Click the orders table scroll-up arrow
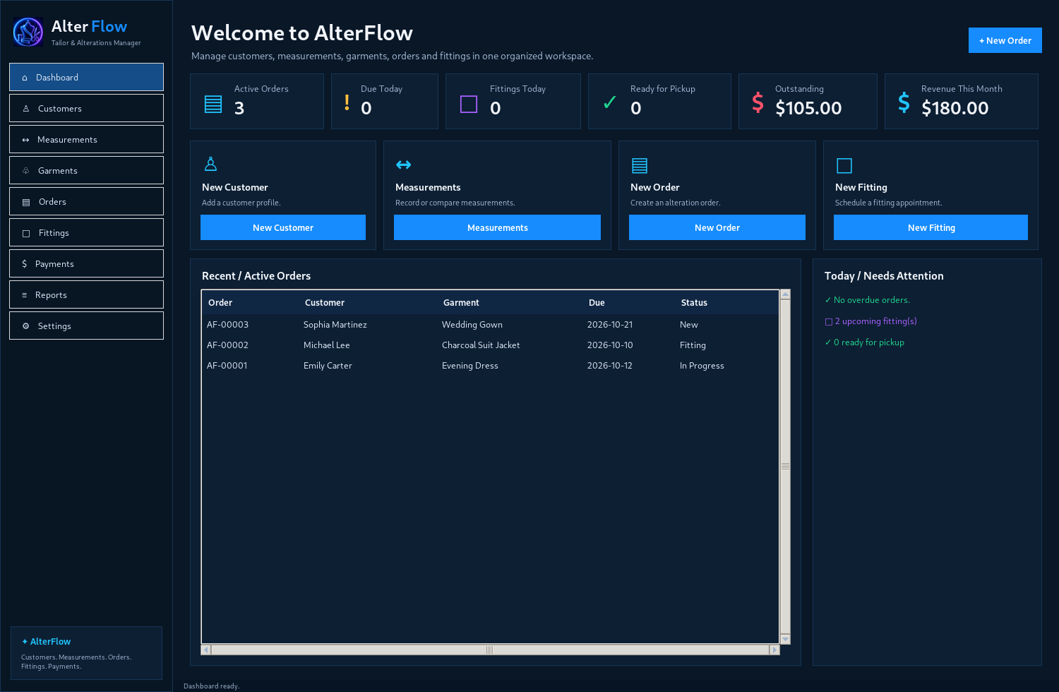This screenshot has width=1059, height=692. click(785, 294)
